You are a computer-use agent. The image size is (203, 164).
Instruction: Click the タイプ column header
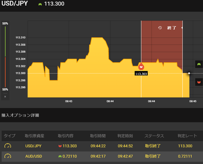click(9, 136)
